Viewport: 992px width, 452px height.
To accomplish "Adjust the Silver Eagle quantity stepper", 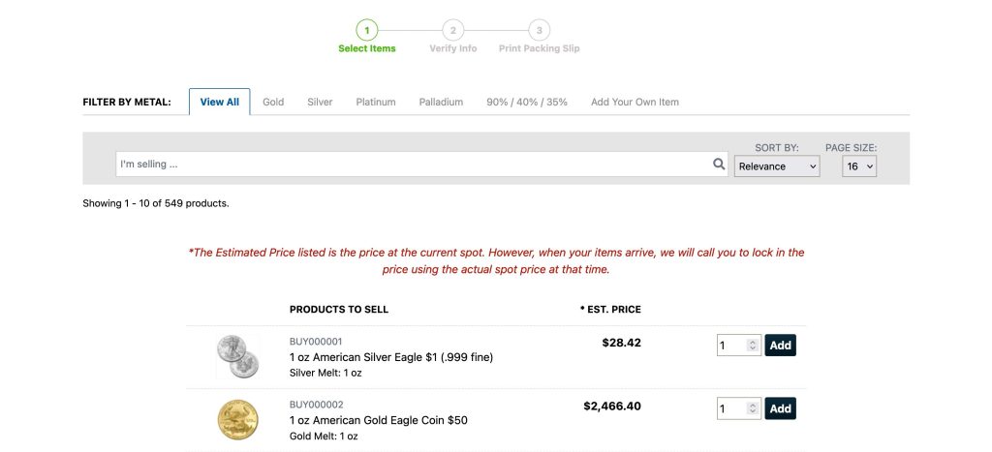I will pyautogui.click(x=752, y=346).
